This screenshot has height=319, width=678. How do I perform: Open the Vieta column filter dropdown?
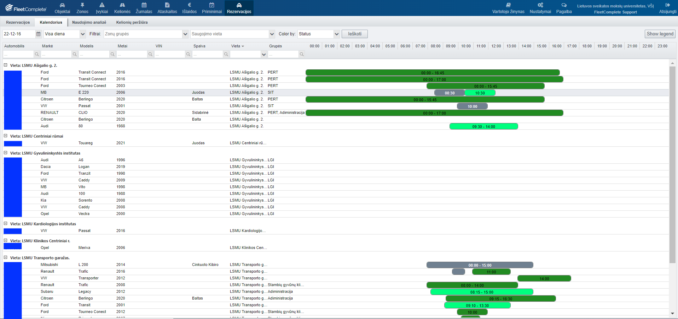click(263, 54)
